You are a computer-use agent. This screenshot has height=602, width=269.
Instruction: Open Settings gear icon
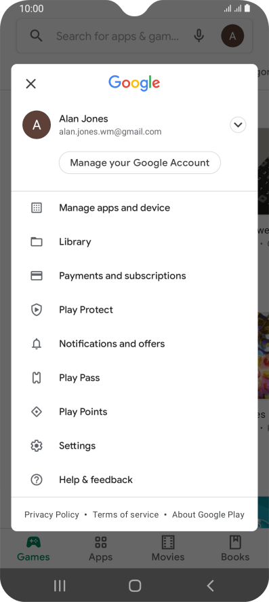pos(37,446)
